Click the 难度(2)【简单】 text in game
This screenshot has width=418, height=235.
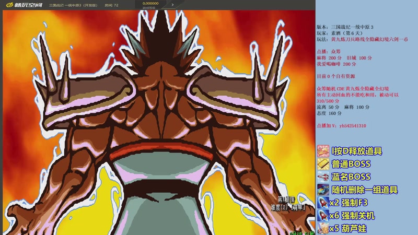(x=288, y=207)
